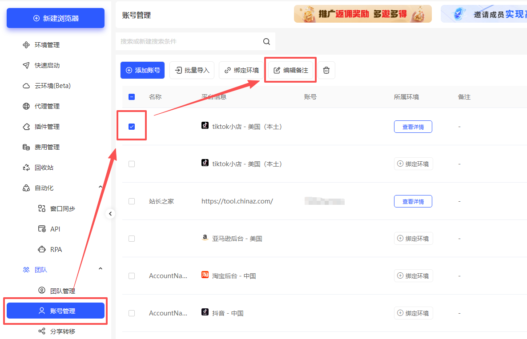Viewport: 527px width, 339px height.
Task: Collapse the 自动化 section
Action: (x=100, y=187)
